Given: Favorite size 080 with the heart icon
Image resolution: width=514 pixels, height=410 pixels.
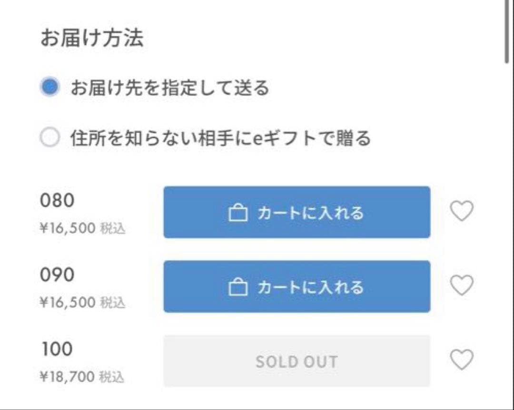Looking at the screenshot, I should click(462, 211).
